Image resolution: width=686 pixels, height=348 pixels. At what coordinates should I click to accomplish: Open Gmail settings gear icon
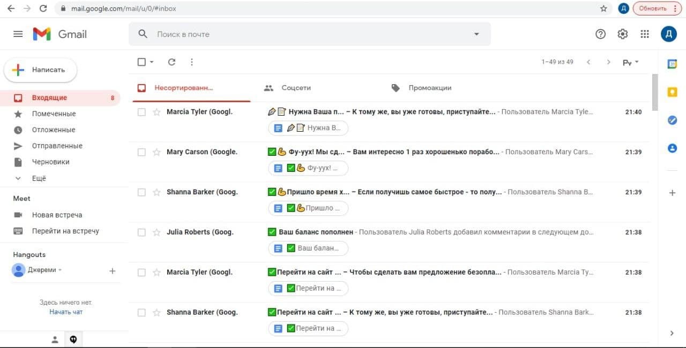tap(622, 34)
